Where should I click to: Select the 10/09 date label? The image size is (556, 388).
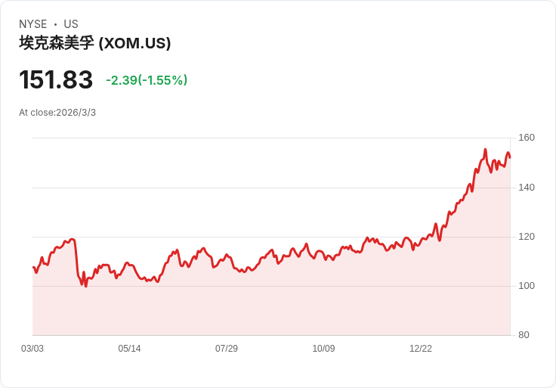click(x=323, y=349)
